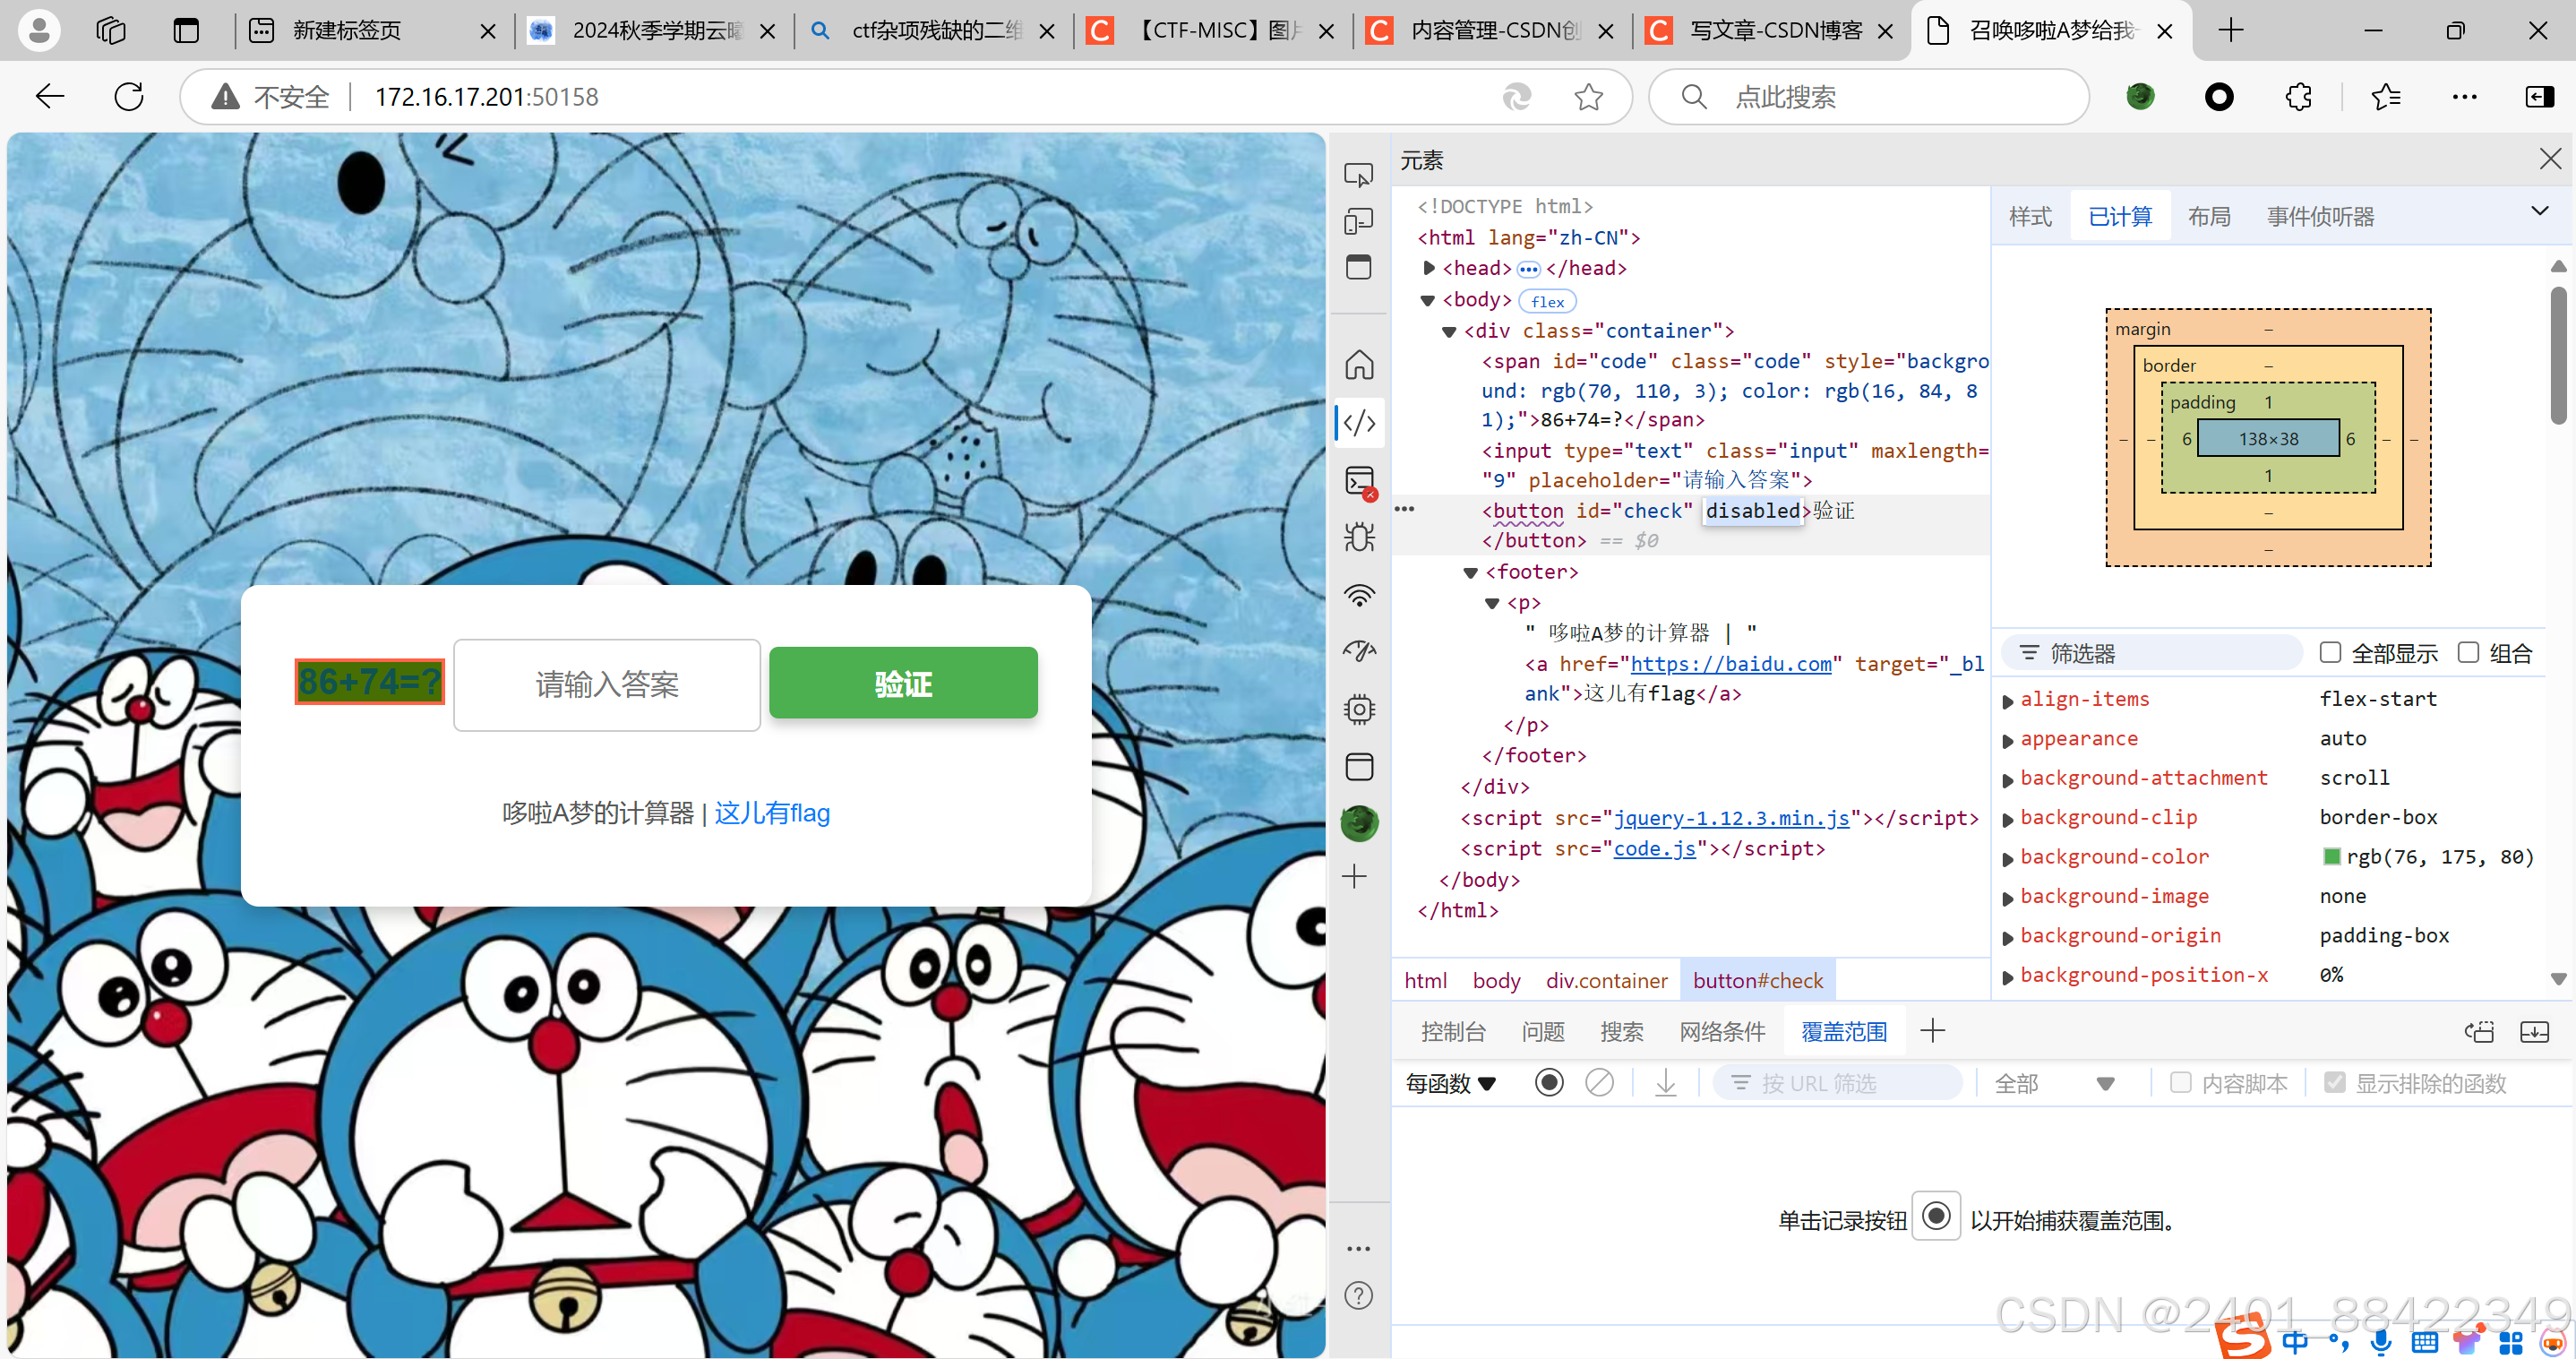
Task: Enable the 组合 checkbox
Action: 2468,652
